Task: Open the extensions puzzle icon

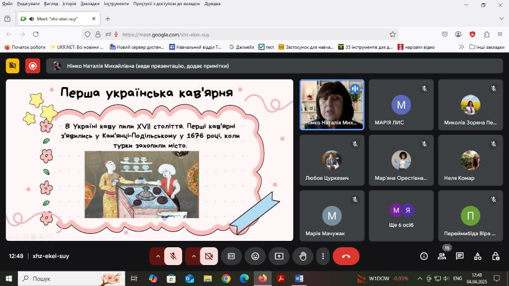Action: click(487, 34)
